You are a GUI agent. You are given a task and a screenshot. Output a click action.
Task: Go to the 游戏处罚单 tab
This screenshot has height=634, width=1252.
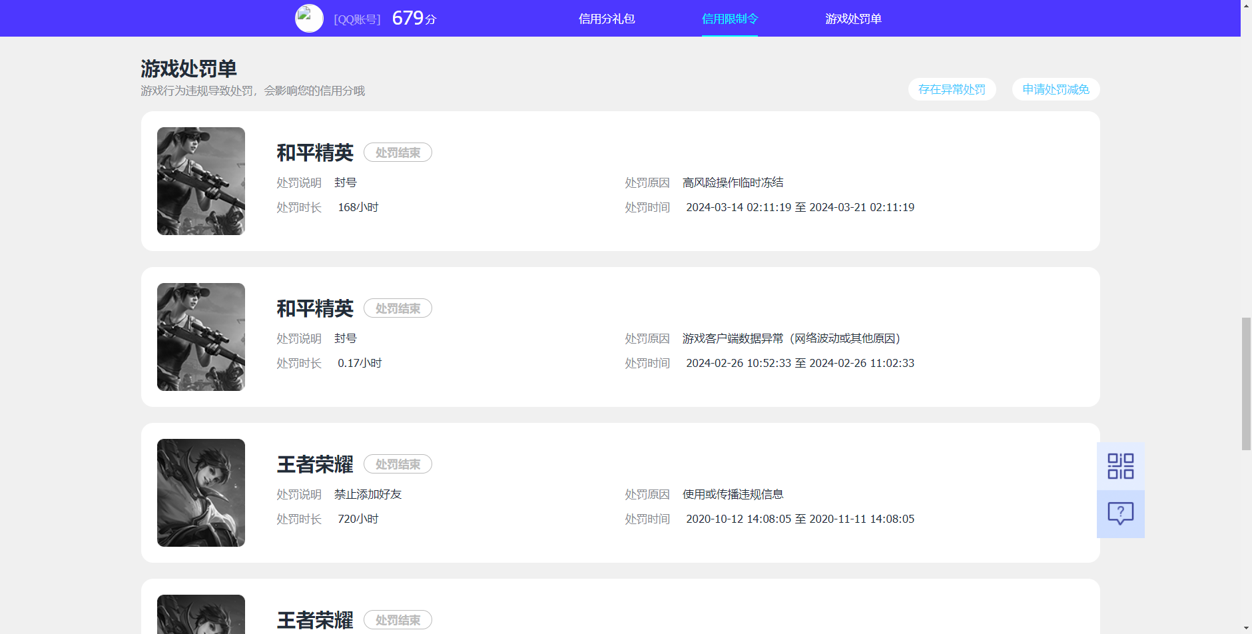(x=853, y=19)
